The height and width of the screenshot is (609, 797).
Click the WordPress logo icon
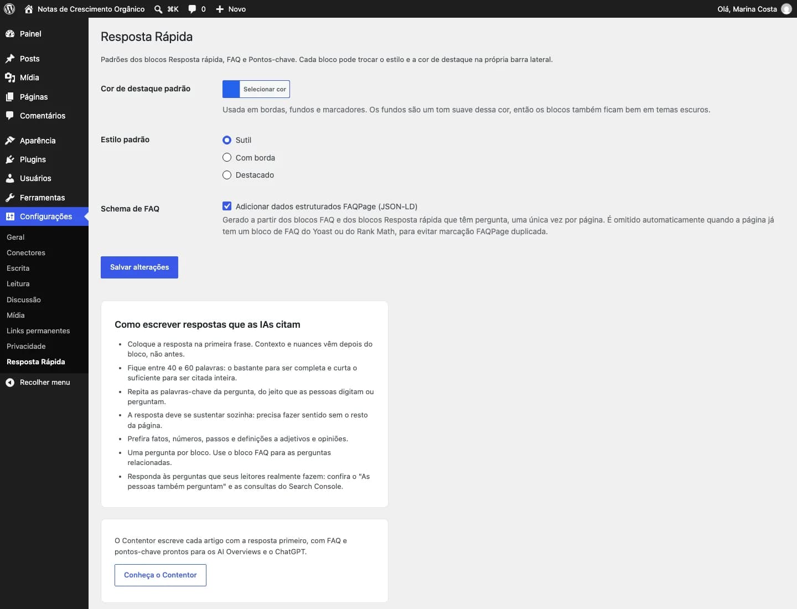pyautogui.click(x=9, y=9)
